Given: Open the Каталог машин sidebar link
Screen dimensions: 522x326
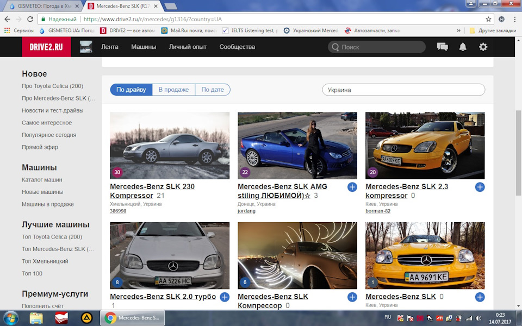Looking at the screenshot, I should tap(42, 180).
